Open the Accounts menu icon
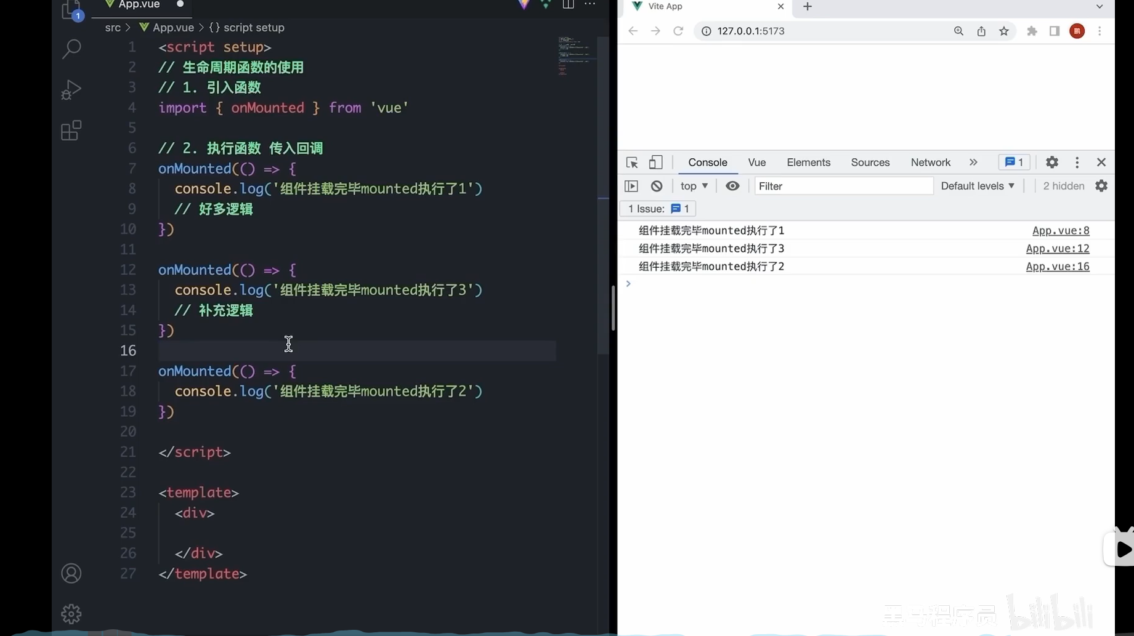The height and width of the screenshot is (636, 1134). (x=71, y=573)
